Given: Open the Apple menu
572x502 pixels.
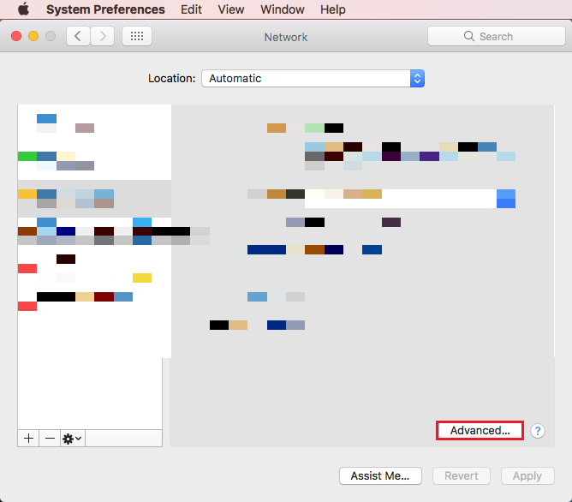Looking at the screenshot, I should (24, 9).
